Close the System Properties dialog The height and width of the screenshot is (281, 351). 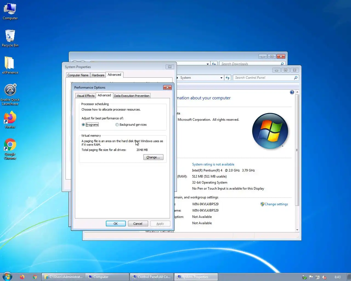170,67
